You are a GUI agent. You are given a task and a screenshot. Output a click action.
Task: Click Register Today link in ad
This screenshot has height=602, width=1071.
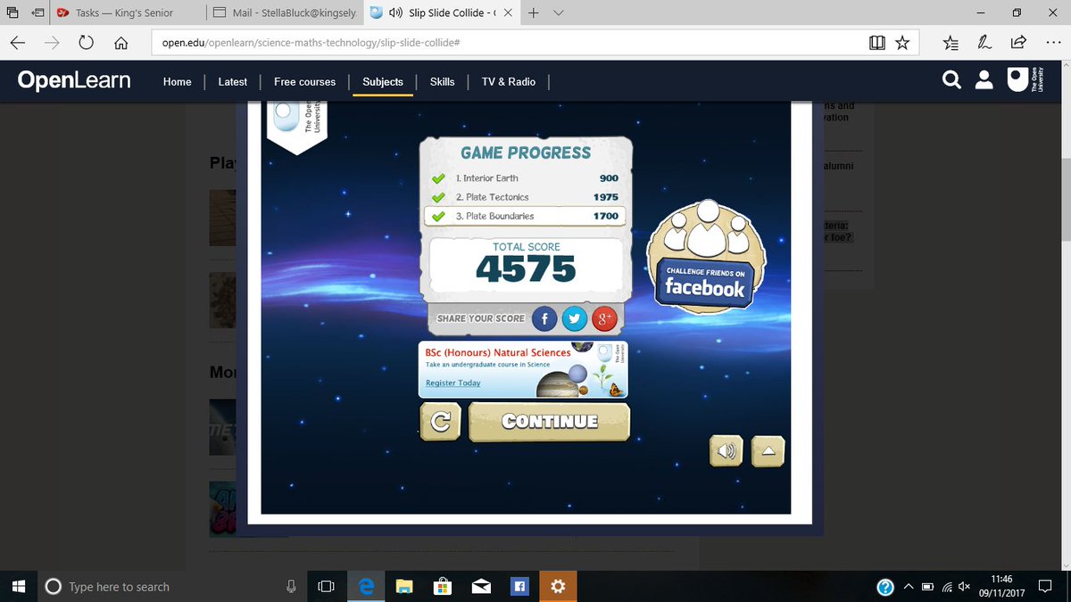point(452,383)
